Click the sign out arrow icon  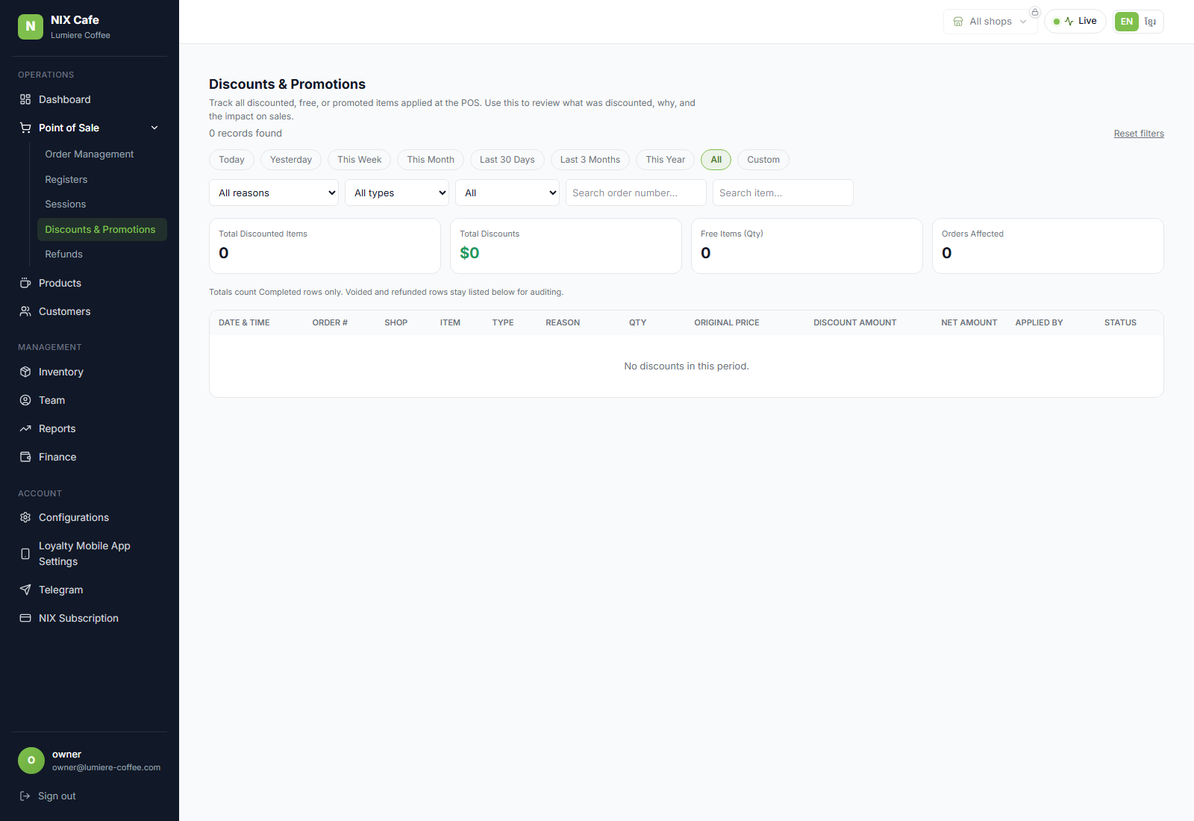click(x=25, y=796)
